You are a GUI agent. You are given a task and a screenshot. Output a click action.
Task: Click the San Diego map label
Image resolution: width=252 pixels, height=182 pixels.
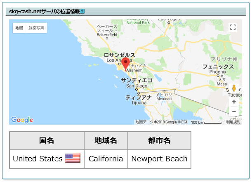click(137, 86)
